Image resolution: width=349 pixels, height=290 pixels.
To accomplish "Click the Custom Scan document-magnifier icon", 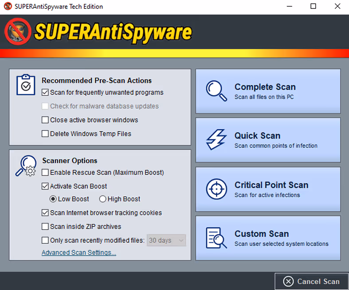I will point(216,238).
